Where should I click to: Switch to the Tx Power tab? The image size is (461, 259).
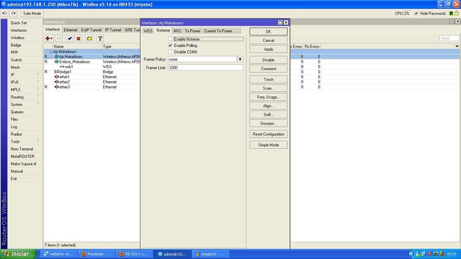tap(192, 31)
